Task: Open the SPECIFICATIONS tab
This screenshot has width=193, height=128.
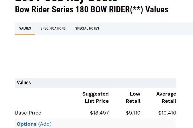Action: point(53,28)
